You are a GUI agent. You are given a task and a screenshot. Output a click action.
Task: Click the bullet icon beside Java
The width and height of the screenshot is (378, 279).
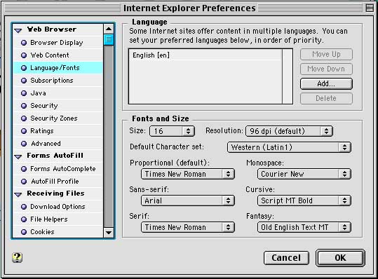pos(24,93)
